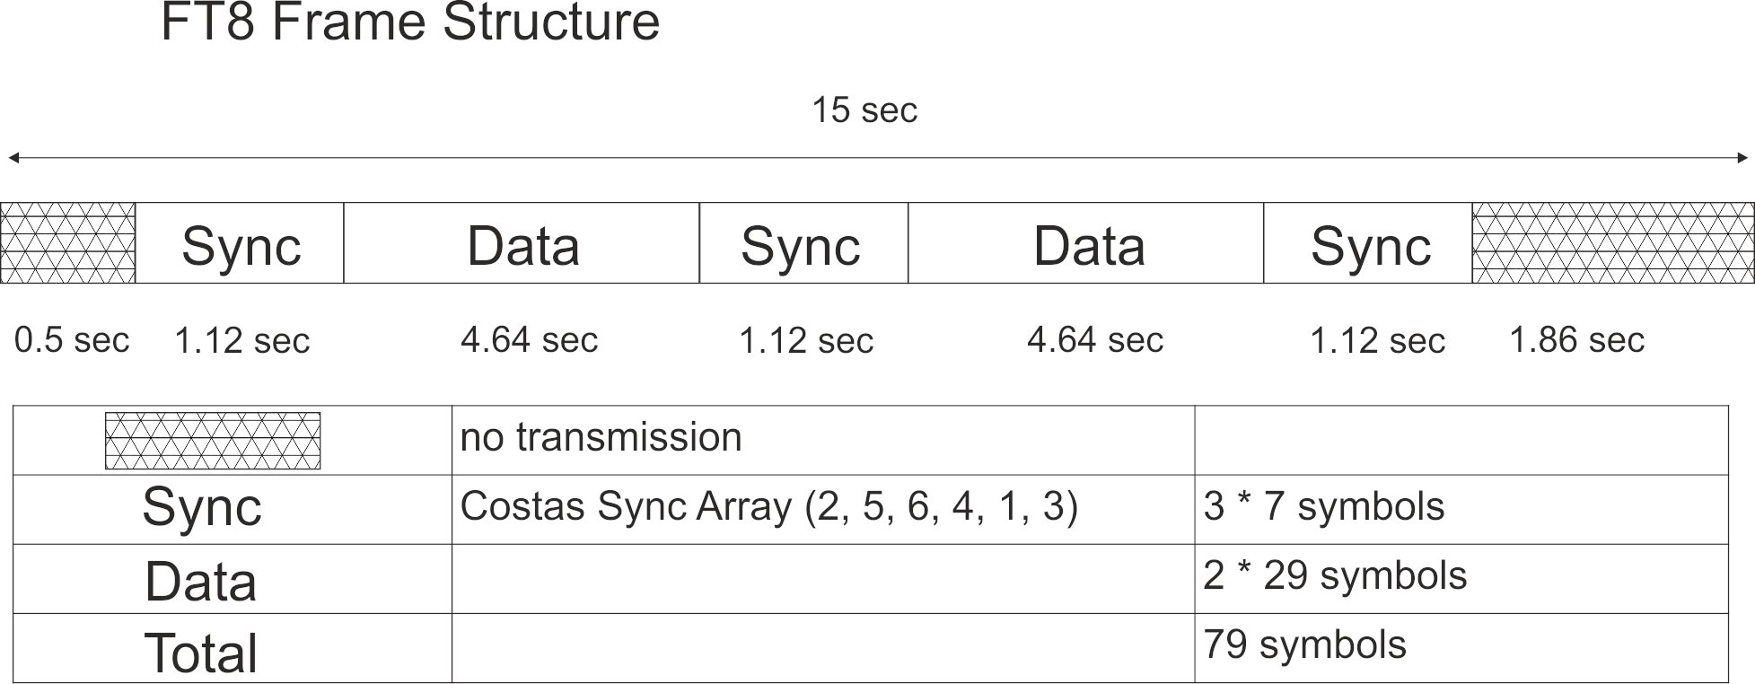Screen dimensions: 1755x684
Task: Click the 'no transmission' table cell
Action: (601, 438)
